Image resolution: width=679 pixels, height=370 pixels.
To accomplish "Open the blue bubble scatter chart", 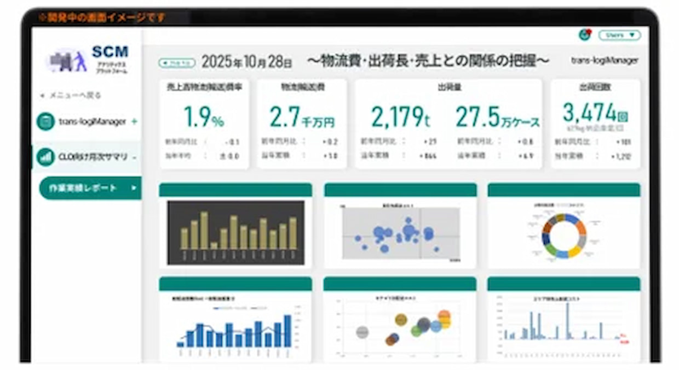I will point(400,233).
